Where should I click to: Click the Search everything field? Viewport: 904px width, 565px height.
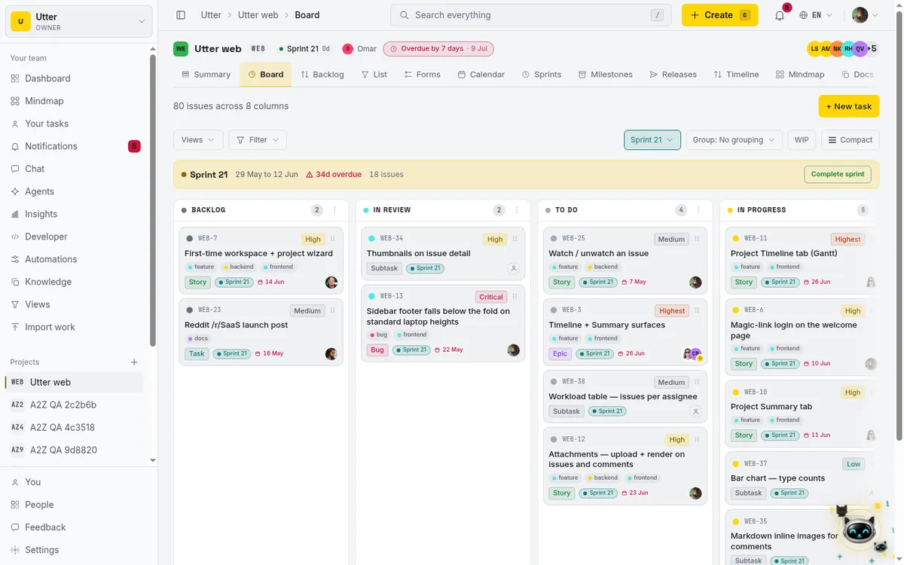(x=530, y=15)
